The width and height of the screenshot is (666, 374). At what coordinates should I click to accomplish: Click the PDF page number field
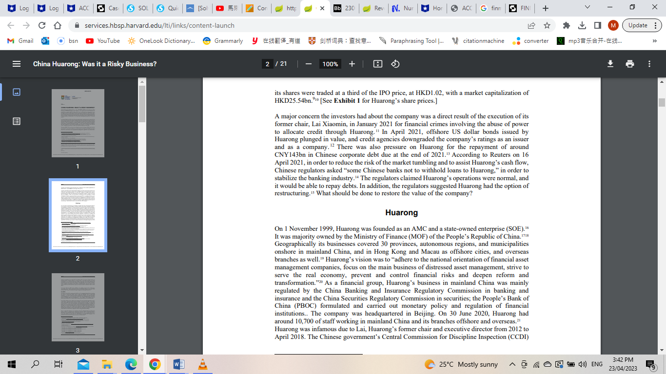point(267,64)
